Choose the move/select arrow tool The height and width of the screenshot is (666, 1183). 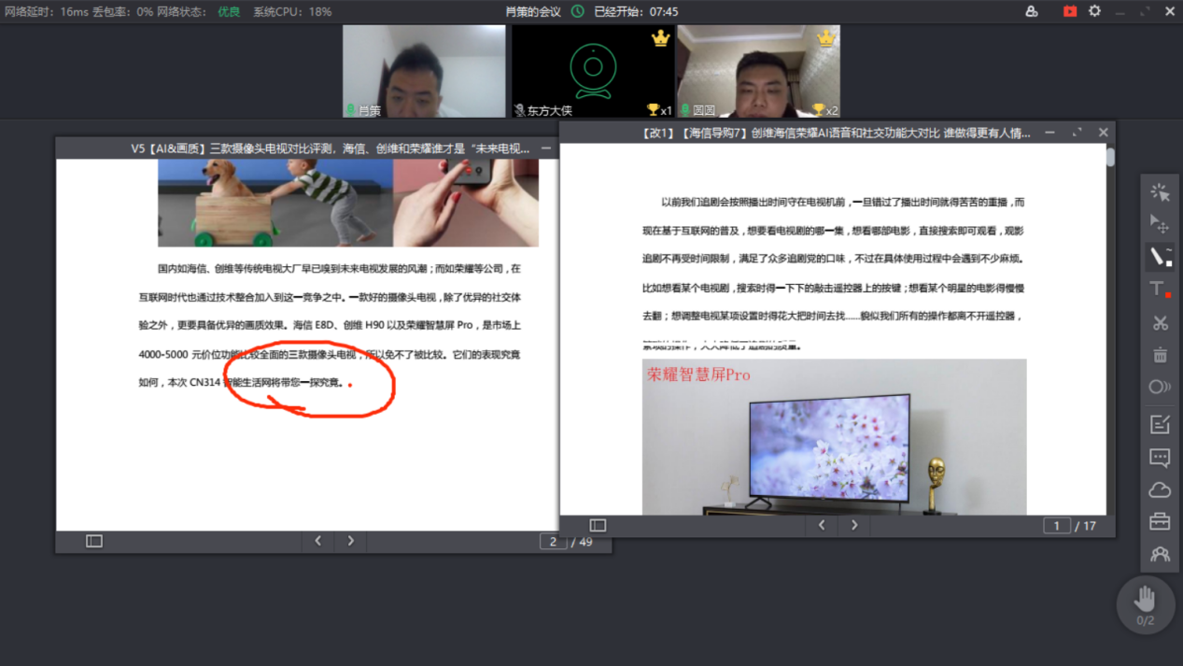pyautogui.click(x=1160, y=224)
